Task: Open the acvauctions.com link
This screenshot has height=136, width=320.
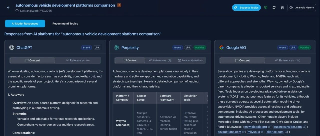Action: (x=229, y=132)
